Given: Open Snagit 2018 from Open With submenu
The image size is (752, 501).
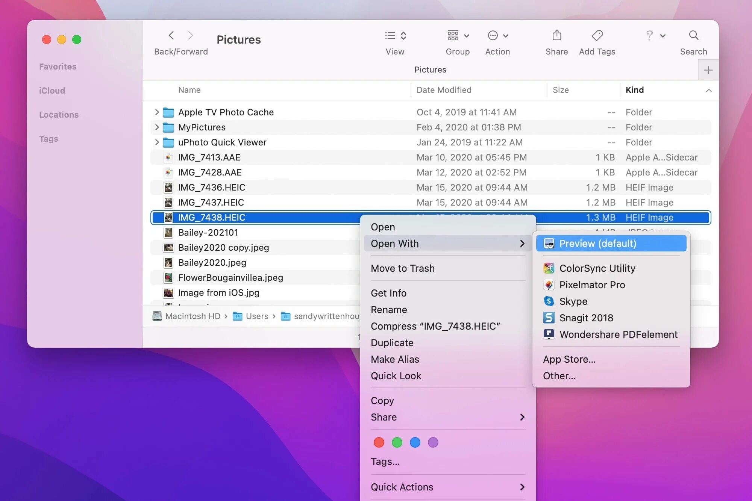Looking at the screenshot, I should [586, 318].
